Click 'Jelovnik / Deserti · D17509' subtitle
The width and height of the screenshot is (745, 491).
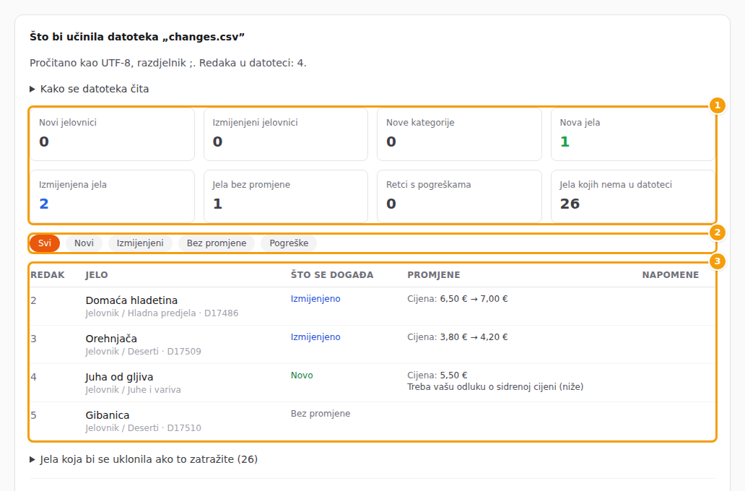144,351
